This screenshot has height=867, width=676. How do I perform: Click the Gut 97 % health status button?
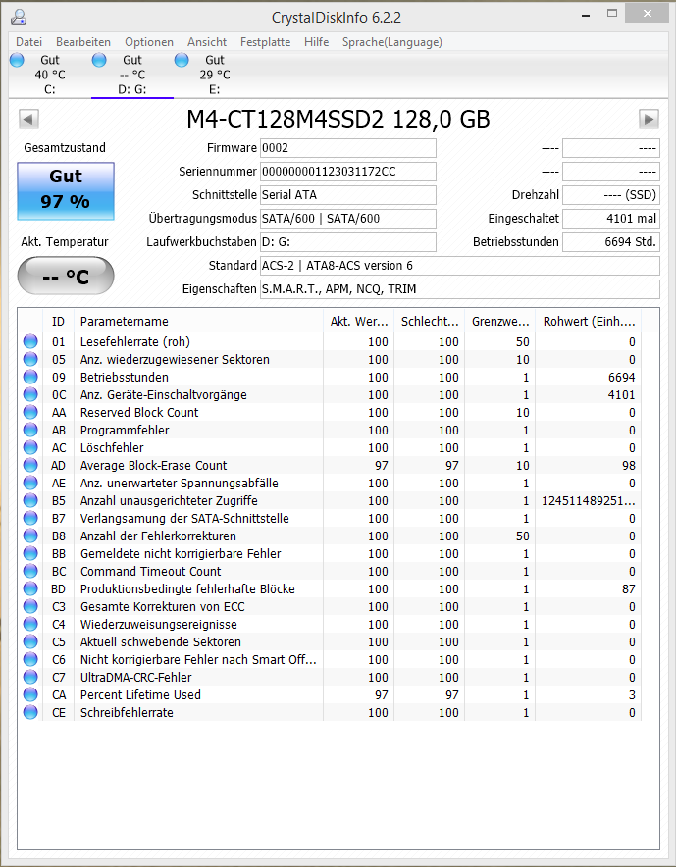pos(66,191)
